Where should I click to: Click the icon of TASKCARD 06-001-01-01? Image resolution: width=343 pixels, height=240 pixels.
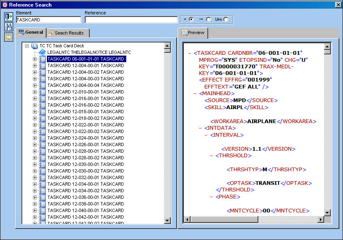(42, 59)
